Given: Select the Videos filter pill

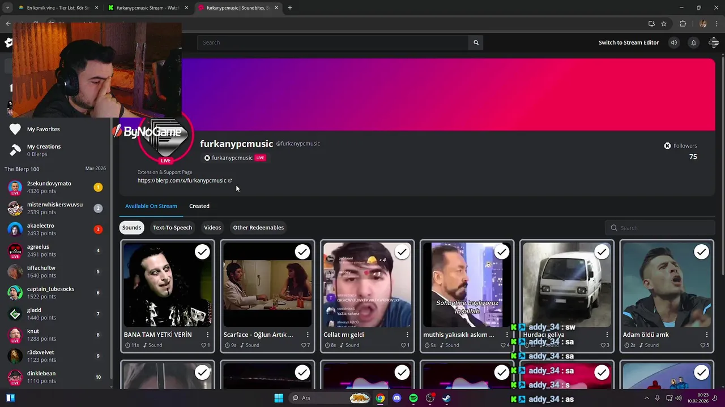Looking at the screenshot, I should tap(212, 227).
